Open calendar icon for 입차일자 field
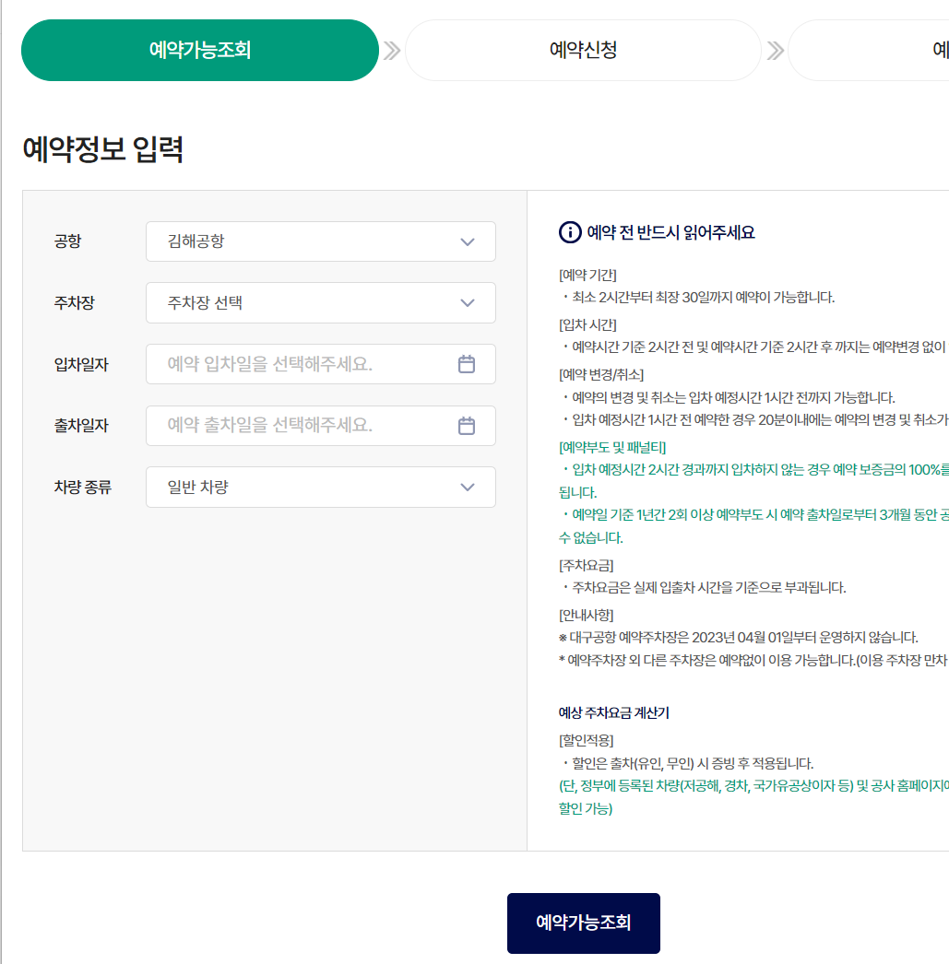The image size is (949, 964). (466, 364)
